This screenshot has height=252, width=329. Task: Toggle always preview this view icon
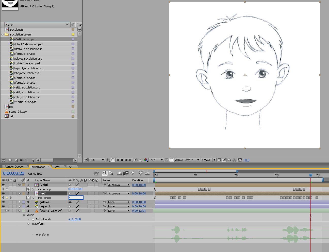click(86, 160)
